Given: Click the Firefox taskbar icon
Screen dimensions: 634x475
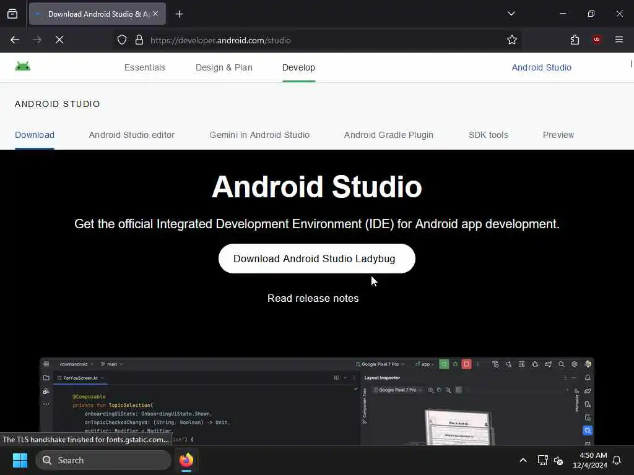Looking at the screenshot, I should (x=186, y=460).
